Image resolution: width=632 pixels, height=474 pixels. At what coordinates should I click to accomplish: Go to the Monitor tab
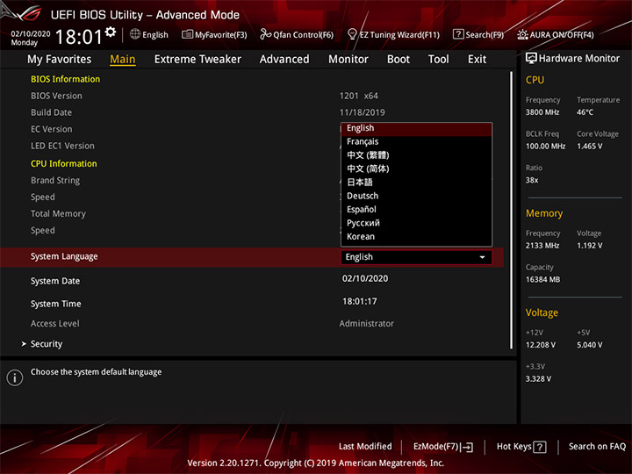(x=348, y=60)
